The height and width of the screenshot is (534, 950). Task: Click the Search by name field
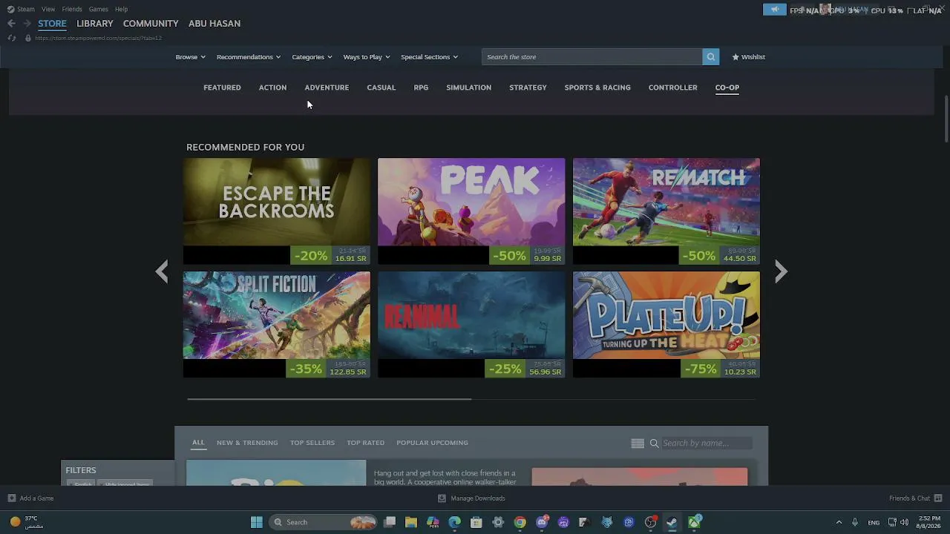(706, 444)
